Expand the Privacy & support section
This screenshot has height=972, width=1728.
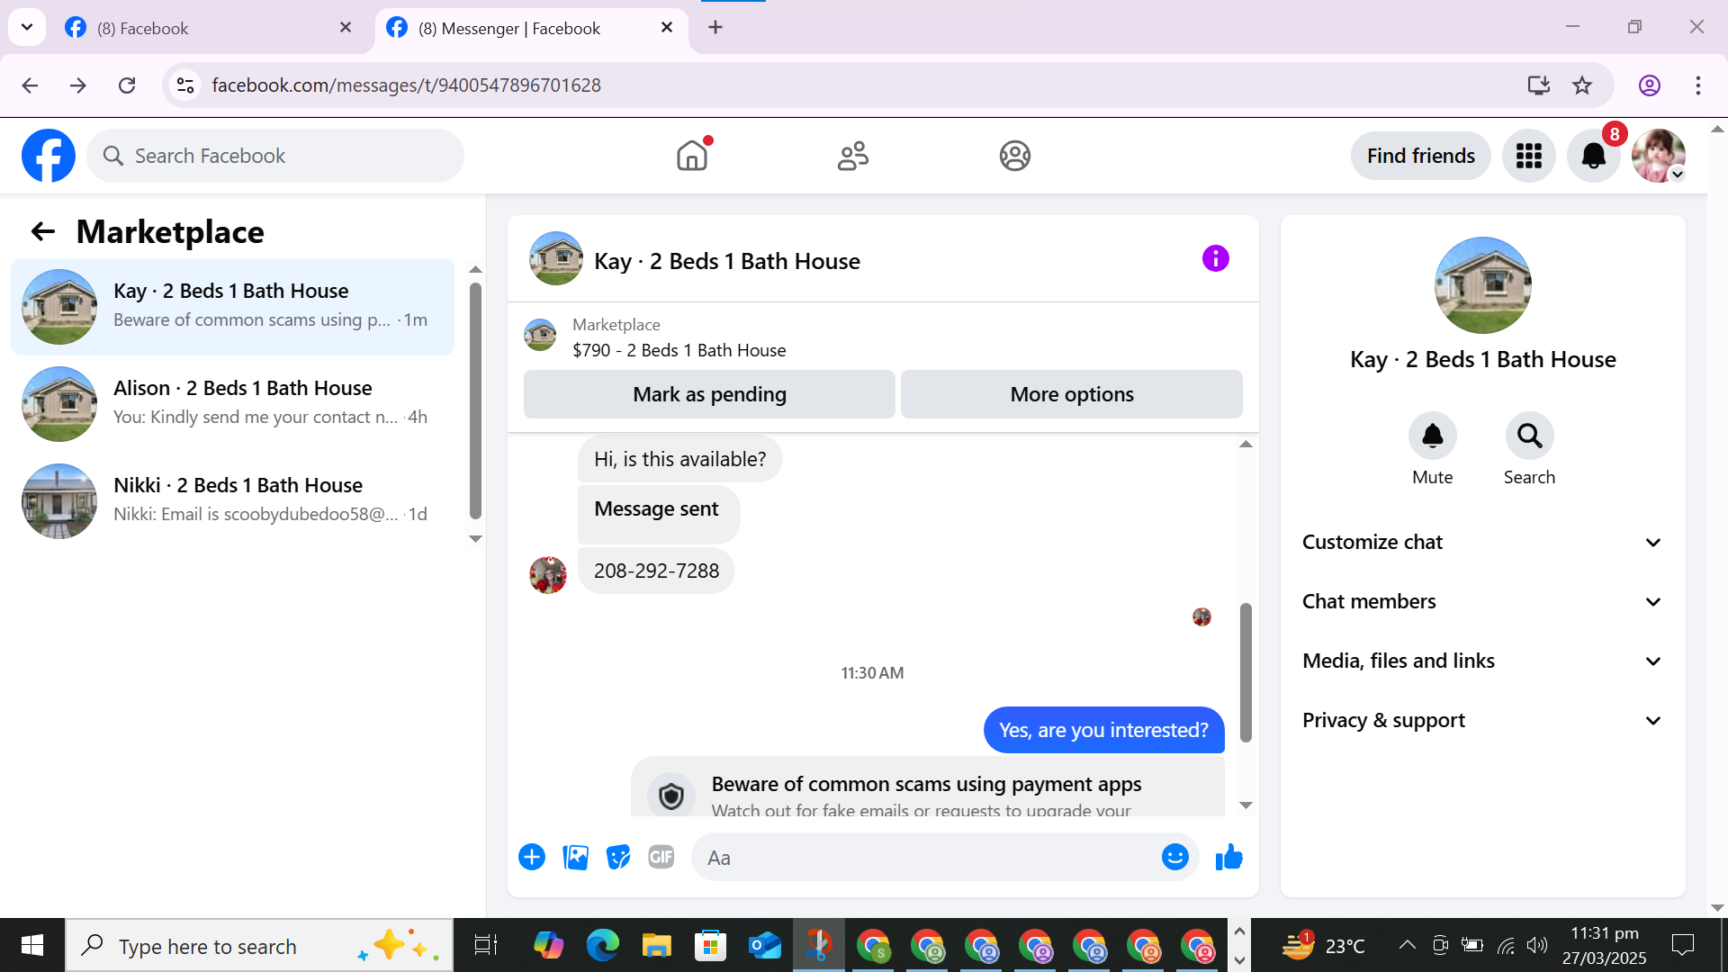coord(1482,720)
